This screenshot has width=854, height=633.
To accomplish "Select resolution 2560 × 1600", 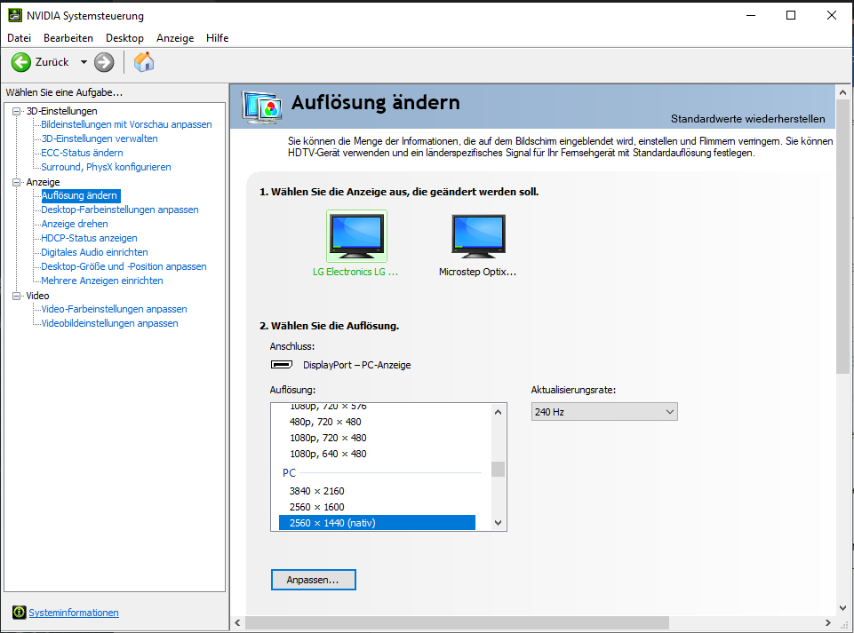I will (377, 507).
